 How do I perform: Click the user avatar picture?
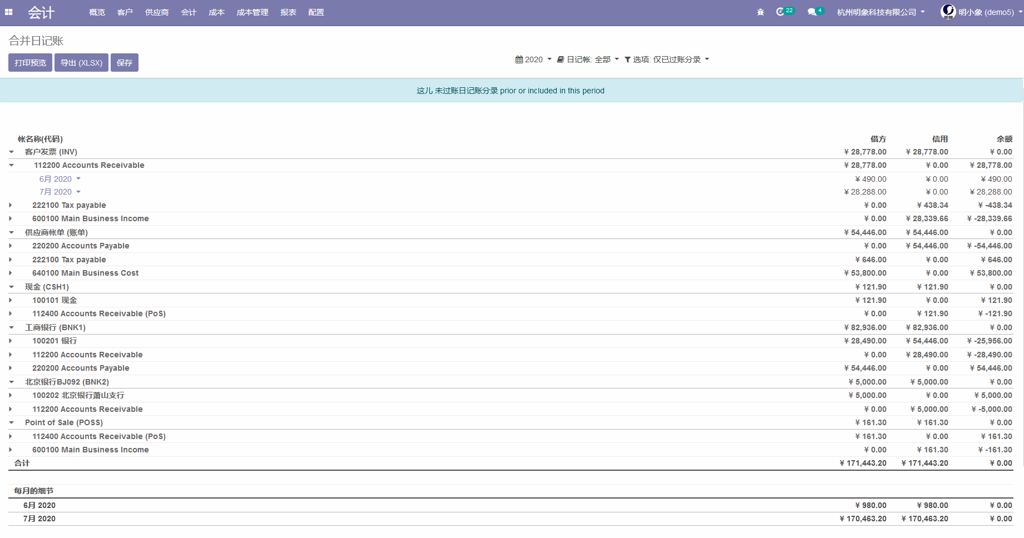point(948,12)
